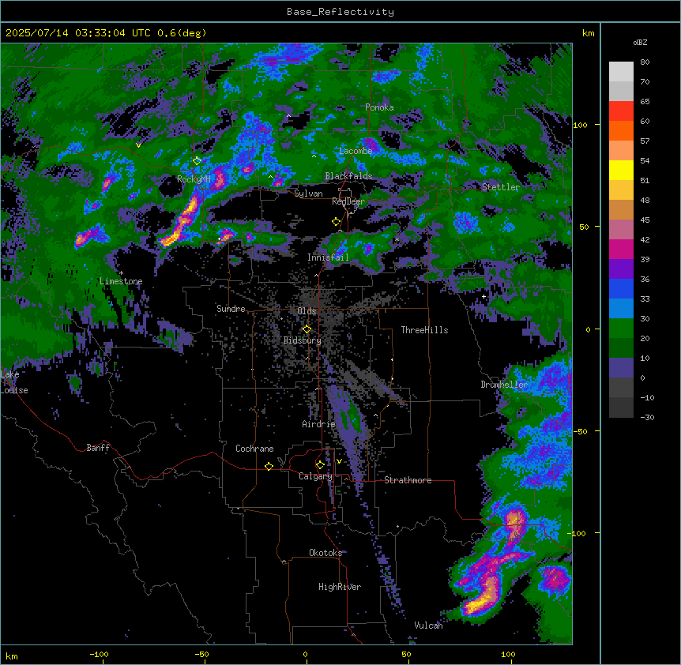Select yellow diamond marker between Olds and Didsbury
The height and width of the screenshot is (665, 681).
click(307, 329)
